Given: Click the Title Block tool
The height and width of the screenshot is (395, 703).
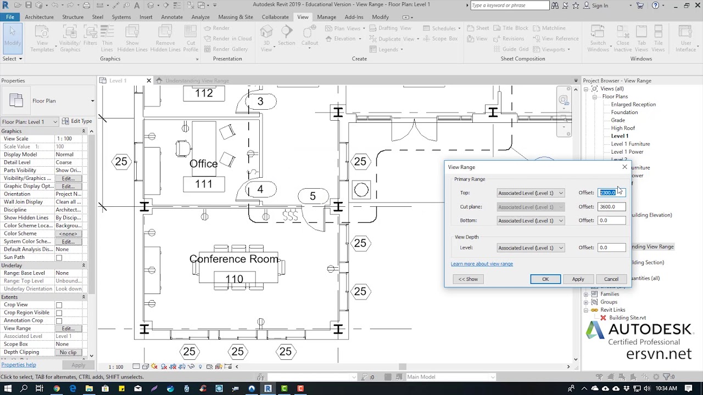Looking at the screenshot, I should pos(511,28).
